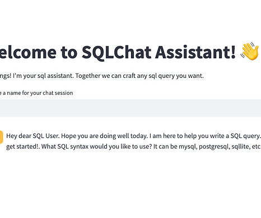
Task: Click the 'Welcome to' part of the title
Action: point(39,52)
